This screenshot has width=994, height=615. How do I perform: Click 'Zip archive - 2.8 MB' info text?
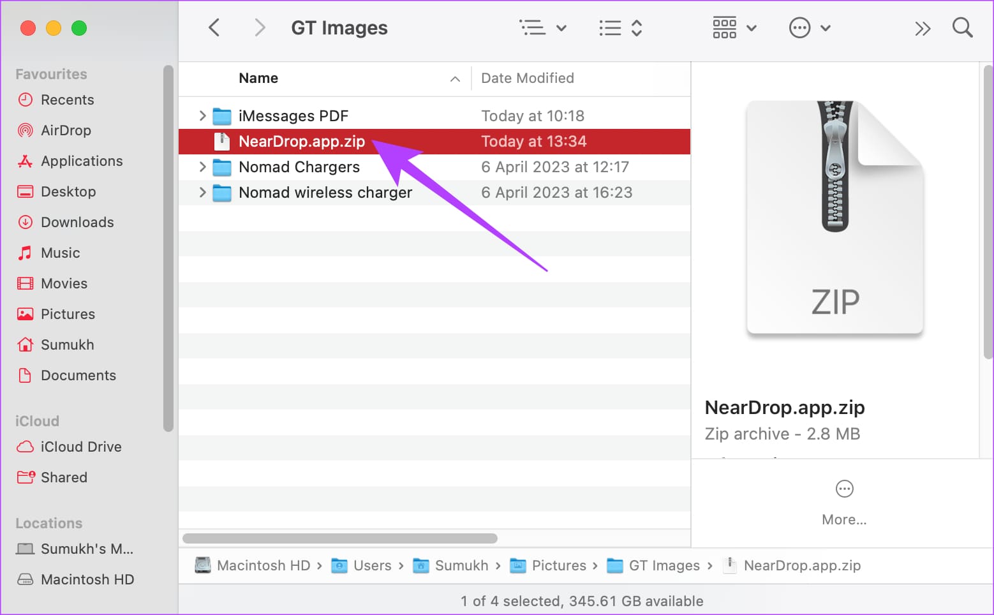pyautogui.click(x=782, y=434)
